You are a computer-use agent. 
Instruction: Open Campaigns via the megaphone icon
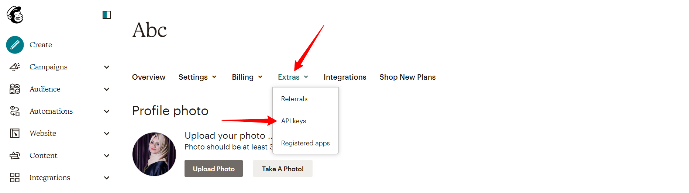click(15, 67)
